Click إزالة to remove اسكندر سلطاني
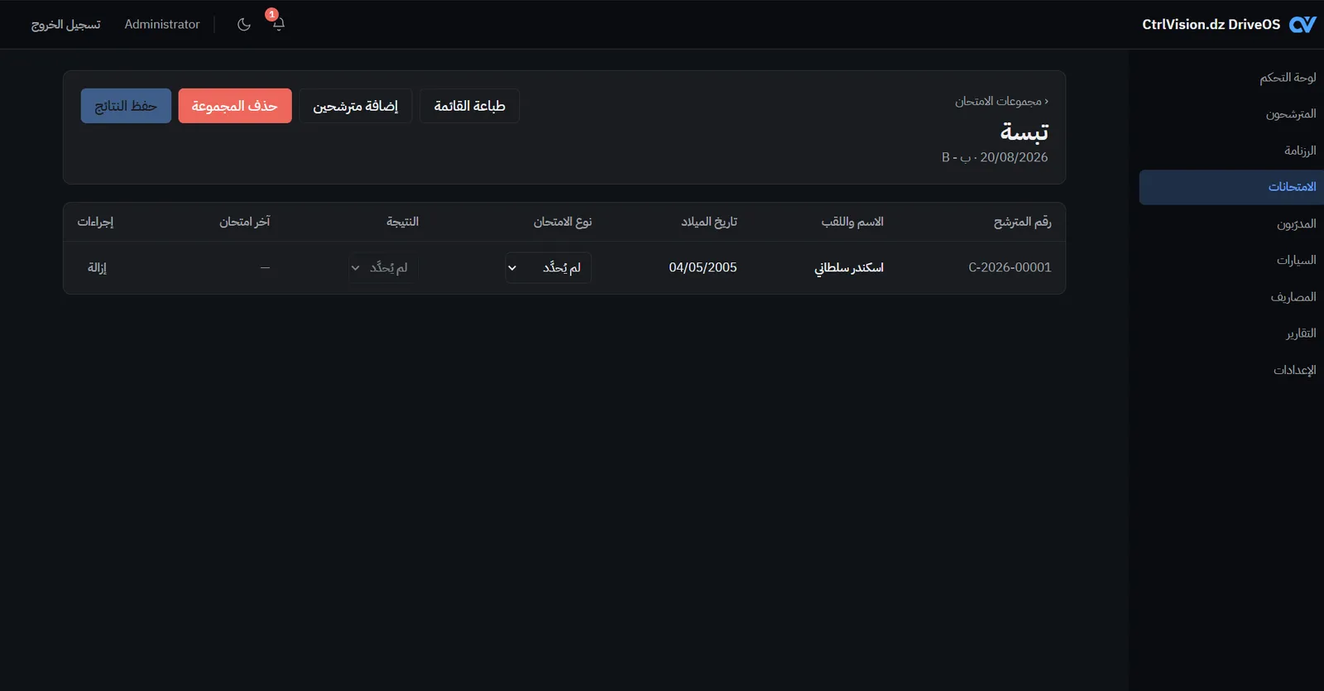 pos(98,267)
